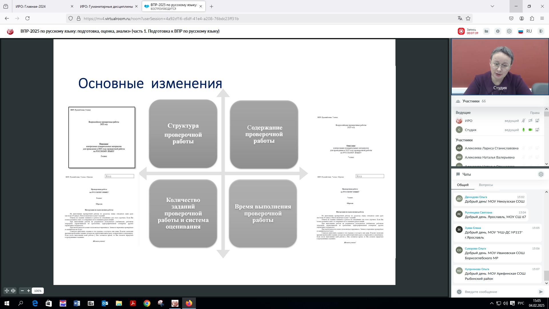Open the extensions puzzle icon

click(532, 18)
